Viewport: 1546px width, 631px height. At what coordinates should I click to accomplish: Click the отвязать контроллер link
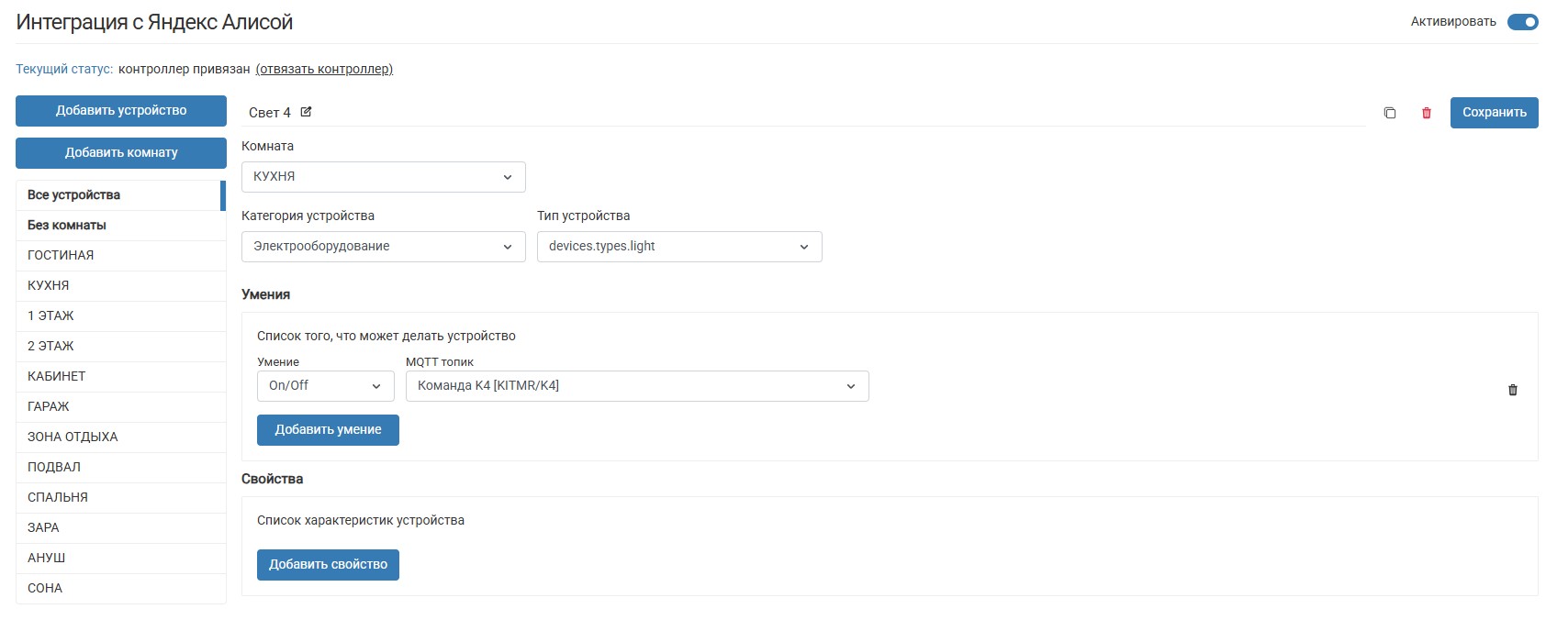[x=324, y=69]
